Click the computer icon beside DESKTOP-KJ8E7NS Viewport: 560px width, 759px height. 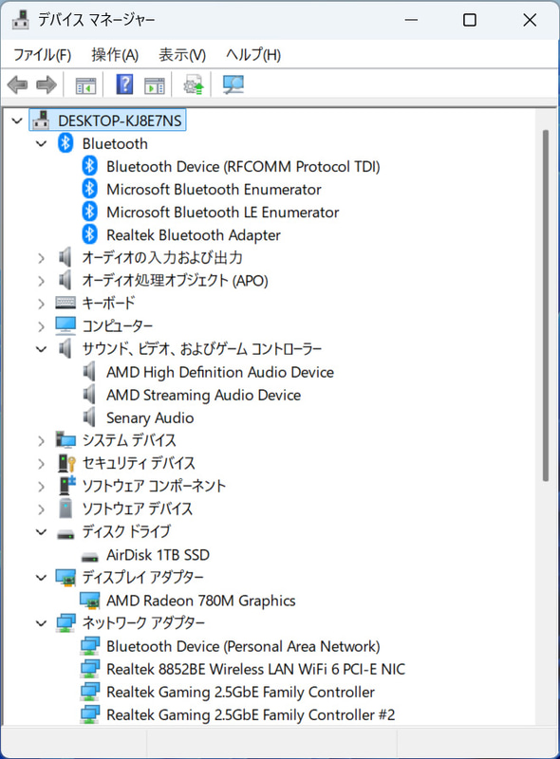tap(41, 120)
